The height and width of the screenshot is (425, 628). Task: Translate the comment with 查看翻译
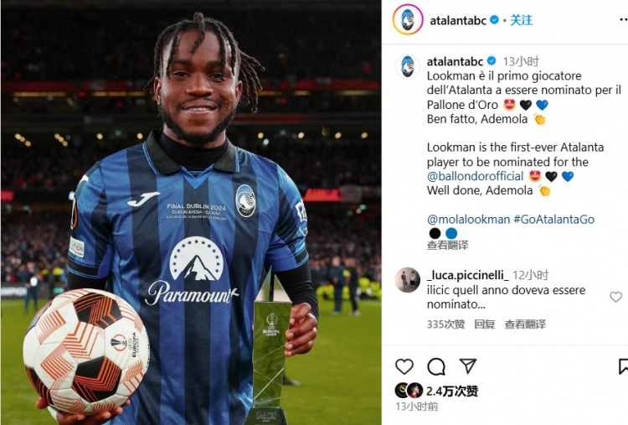click(x=525, y=324)
